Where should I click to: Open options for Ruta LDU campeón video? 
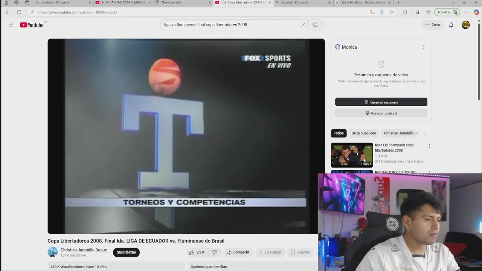point(429,146)
